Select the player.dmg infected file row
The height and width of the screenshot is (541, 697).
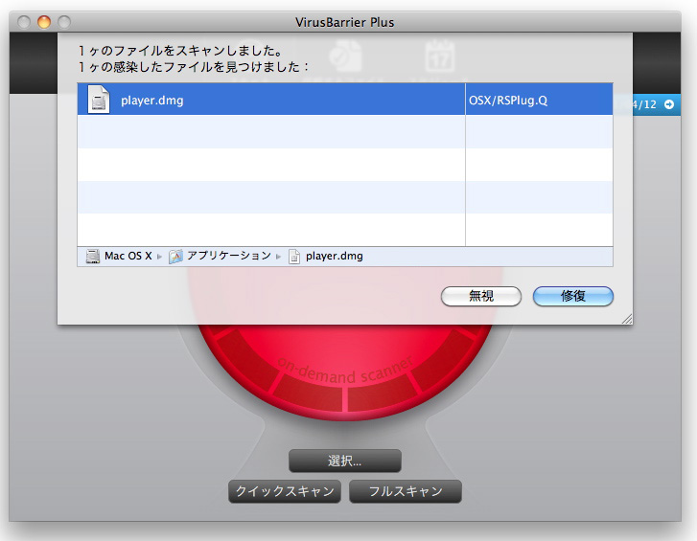[x=345, y=100]
